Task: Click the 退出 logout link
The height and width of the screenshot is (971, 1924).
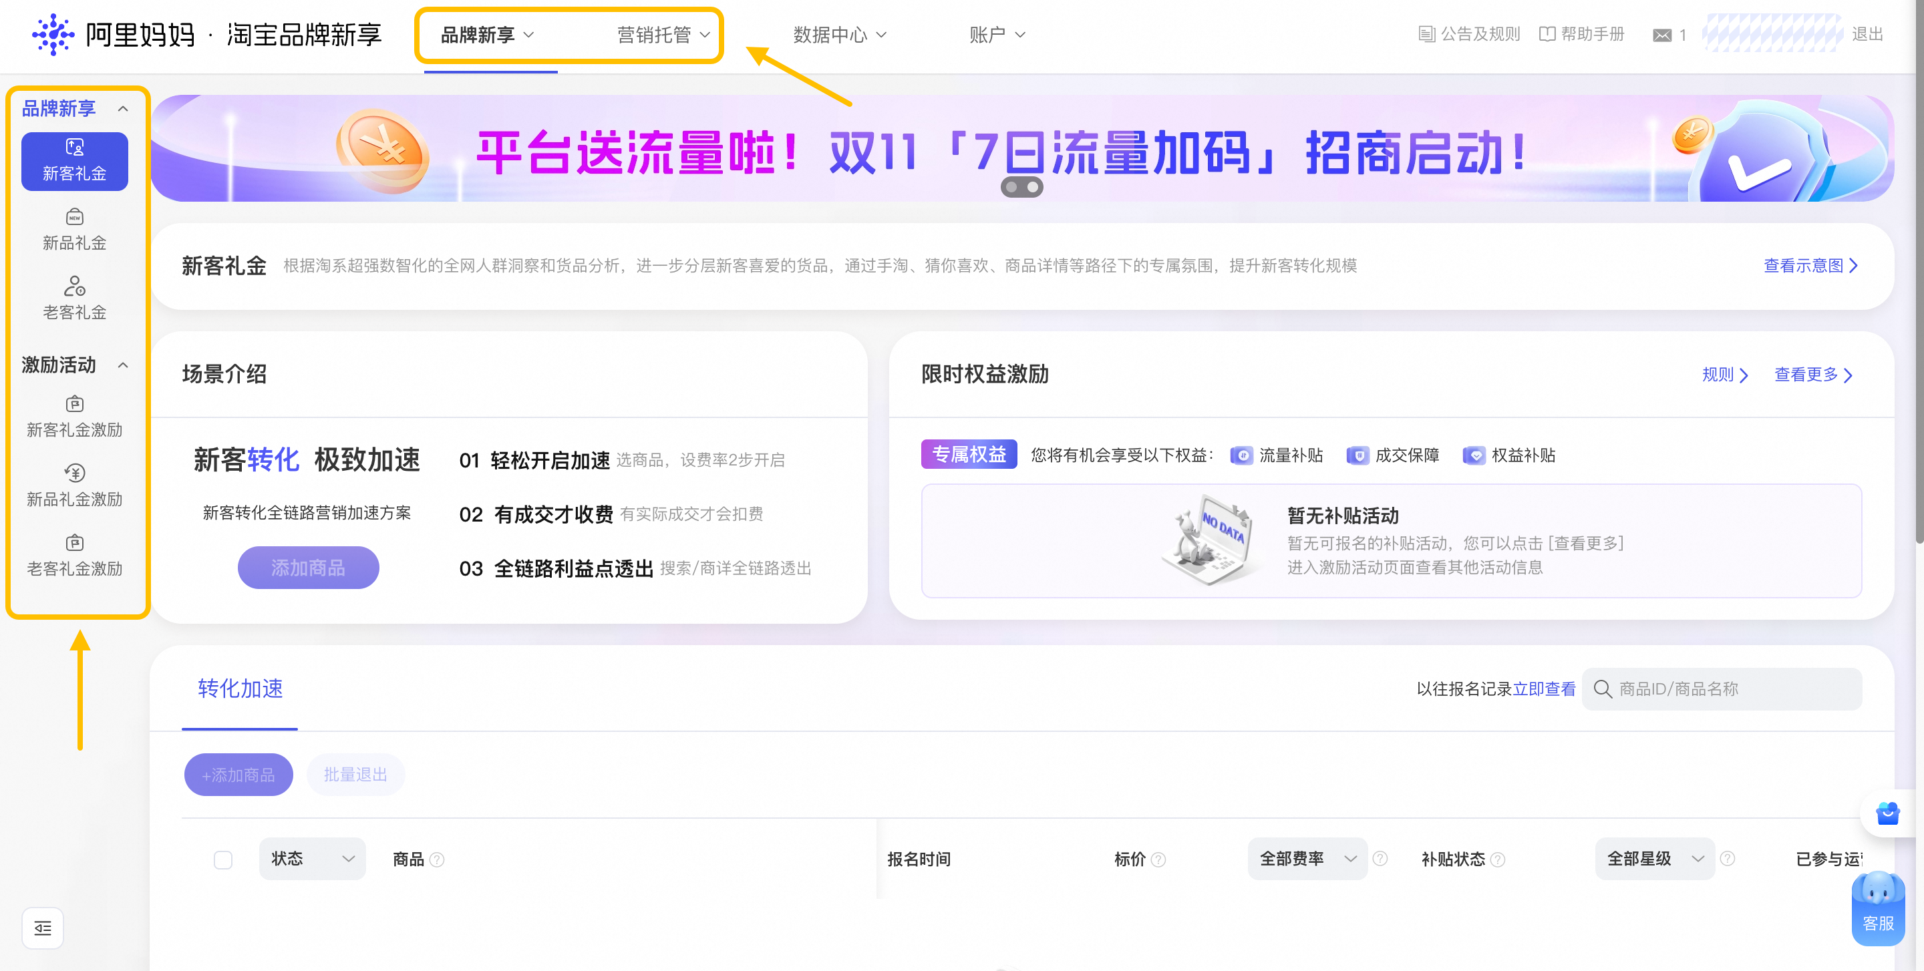Action: click(x=1867, y=34)
